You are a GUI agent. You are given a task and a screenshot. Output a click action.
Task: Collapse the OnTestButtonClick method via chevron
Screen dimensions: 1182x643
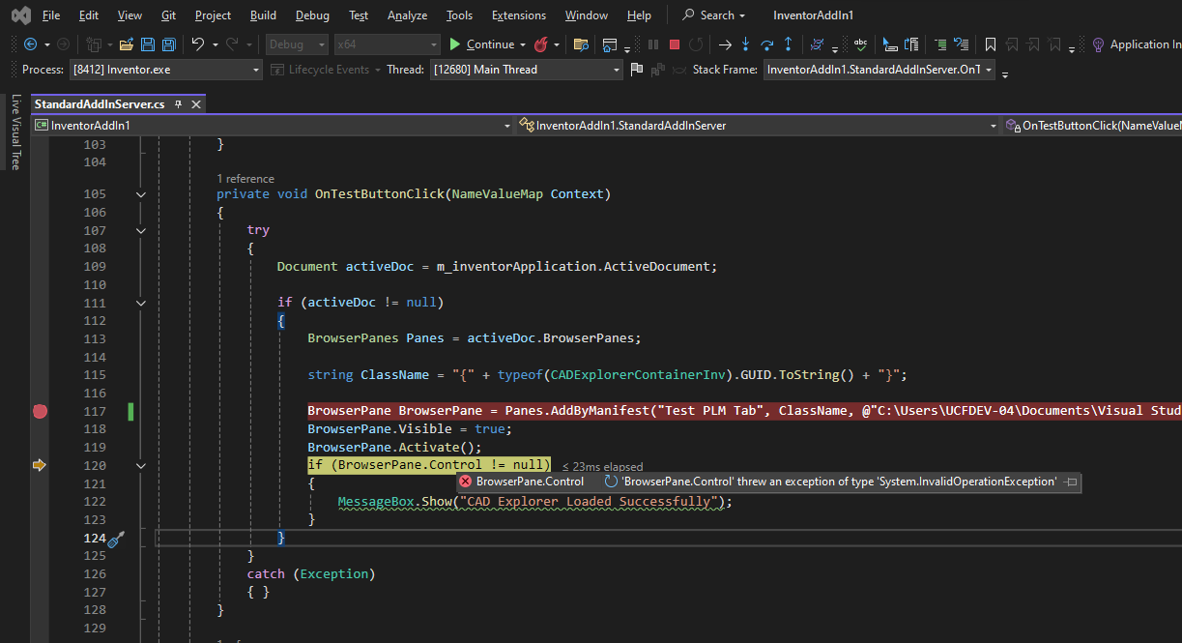[140, 193]
